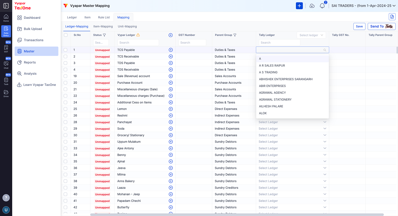
Task: Expand Select Ledger dropdown for Laaza
Action: pyautogui.click(x=292, y=188)
